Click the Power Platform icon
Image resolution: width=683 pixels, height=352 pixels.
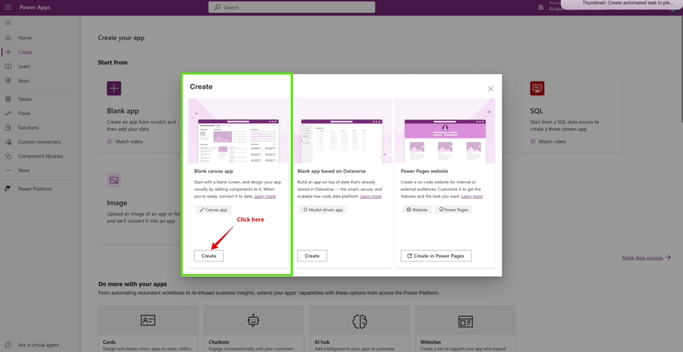point(8,189)
